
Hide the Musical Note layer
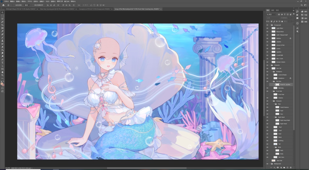click(267, 32)
